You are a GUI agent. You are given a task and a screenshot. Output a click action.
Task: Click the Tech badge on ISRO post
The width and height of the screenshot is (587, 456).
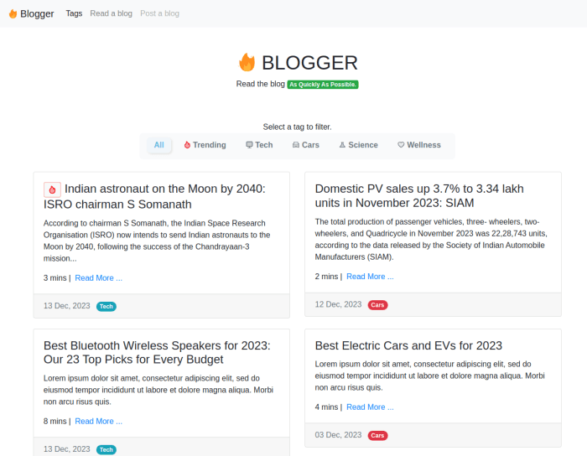coord(106,306)
